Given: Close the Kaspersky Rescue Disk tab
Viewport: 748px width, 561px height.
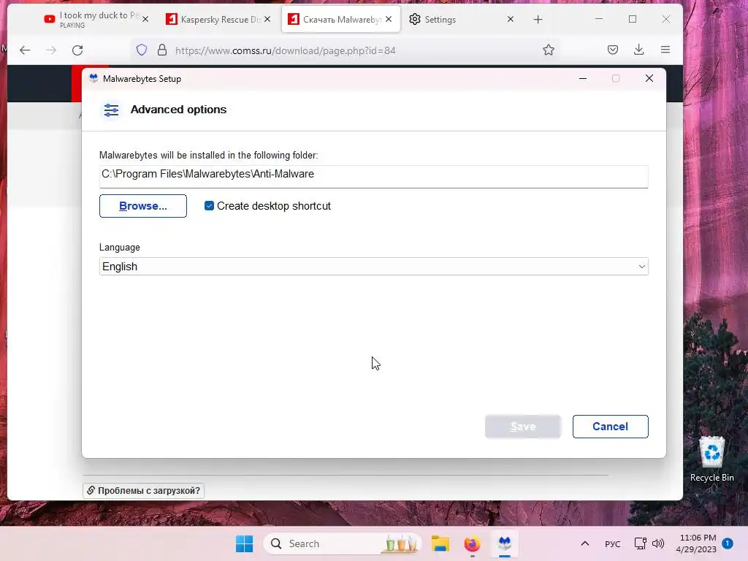Looking at the screenshot, I should click(x=267, y=19).
